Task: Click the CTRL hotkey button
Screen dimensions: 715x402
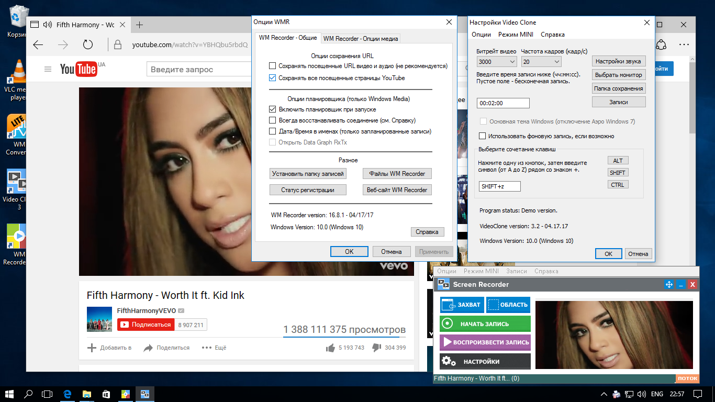Action: tap(618, 185)
